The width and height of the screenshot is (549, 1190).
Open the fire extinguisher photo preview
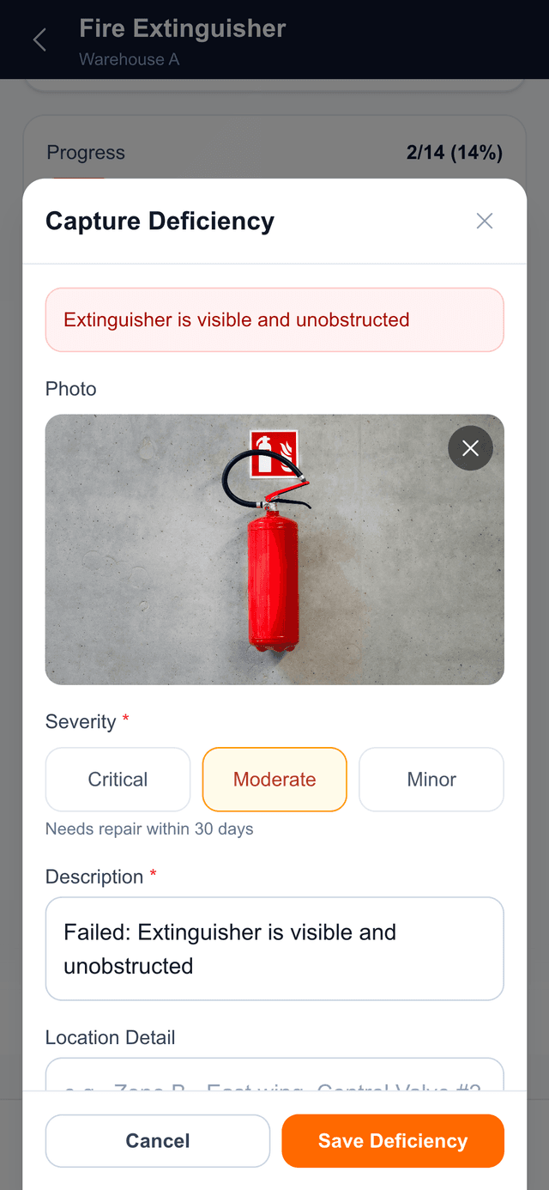point(274,549)
